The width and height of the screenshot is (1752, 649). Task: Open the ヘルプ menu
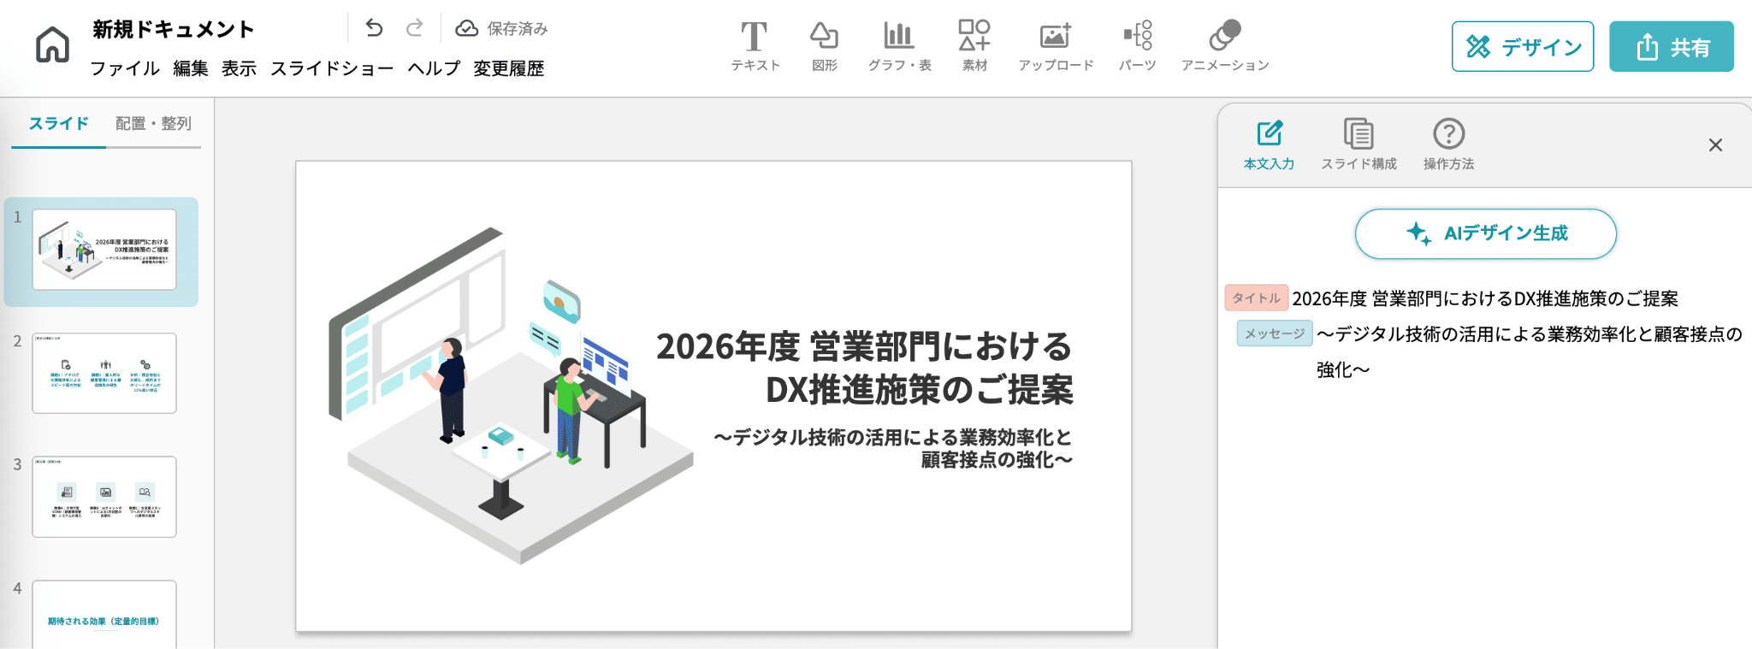click(434, 68)
